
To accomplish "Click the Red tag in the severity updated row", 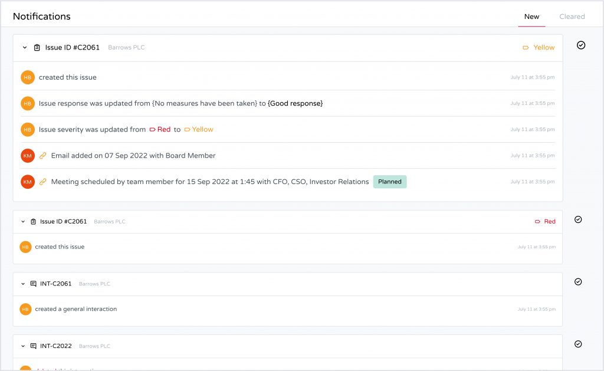I will click(160, 130).
